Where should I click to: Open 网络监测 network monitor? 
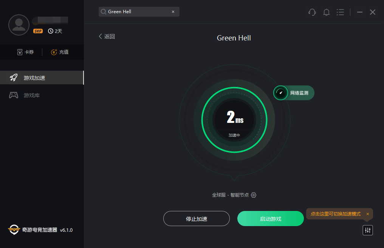[x=294, y=93]
